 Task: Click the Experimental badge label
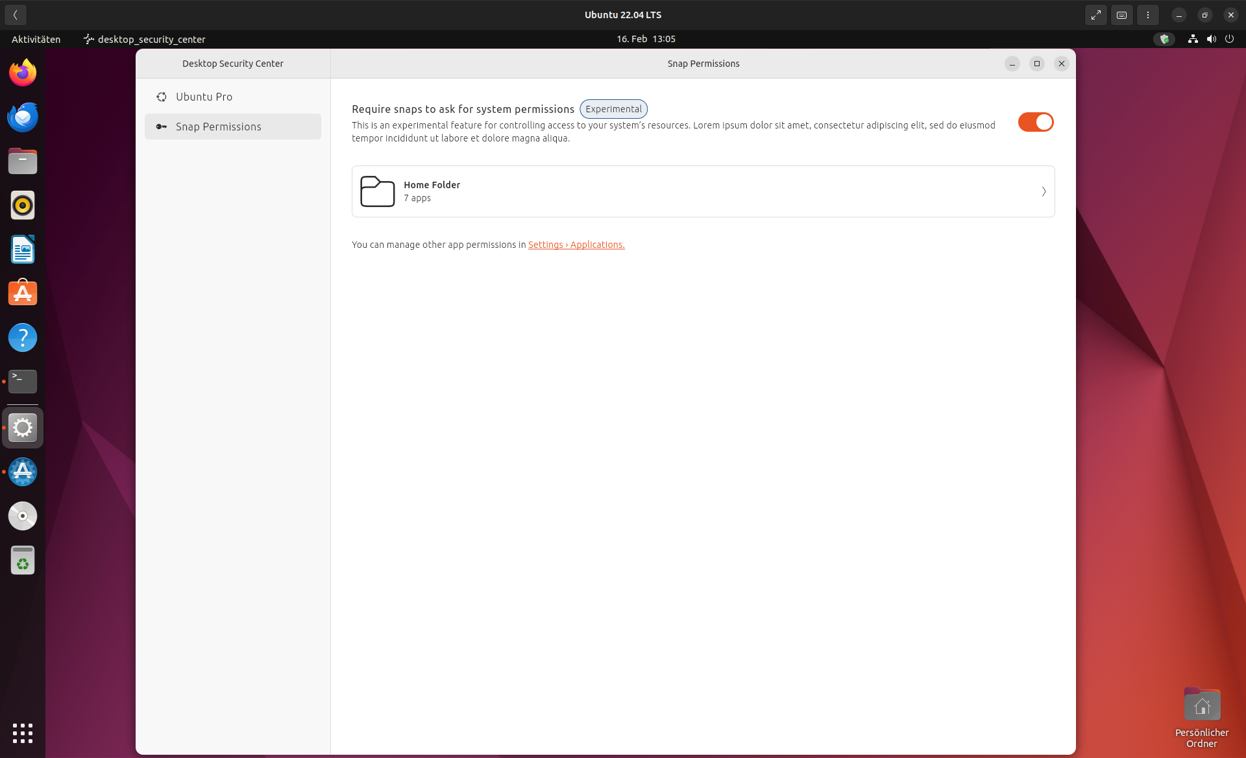point(613,109)
